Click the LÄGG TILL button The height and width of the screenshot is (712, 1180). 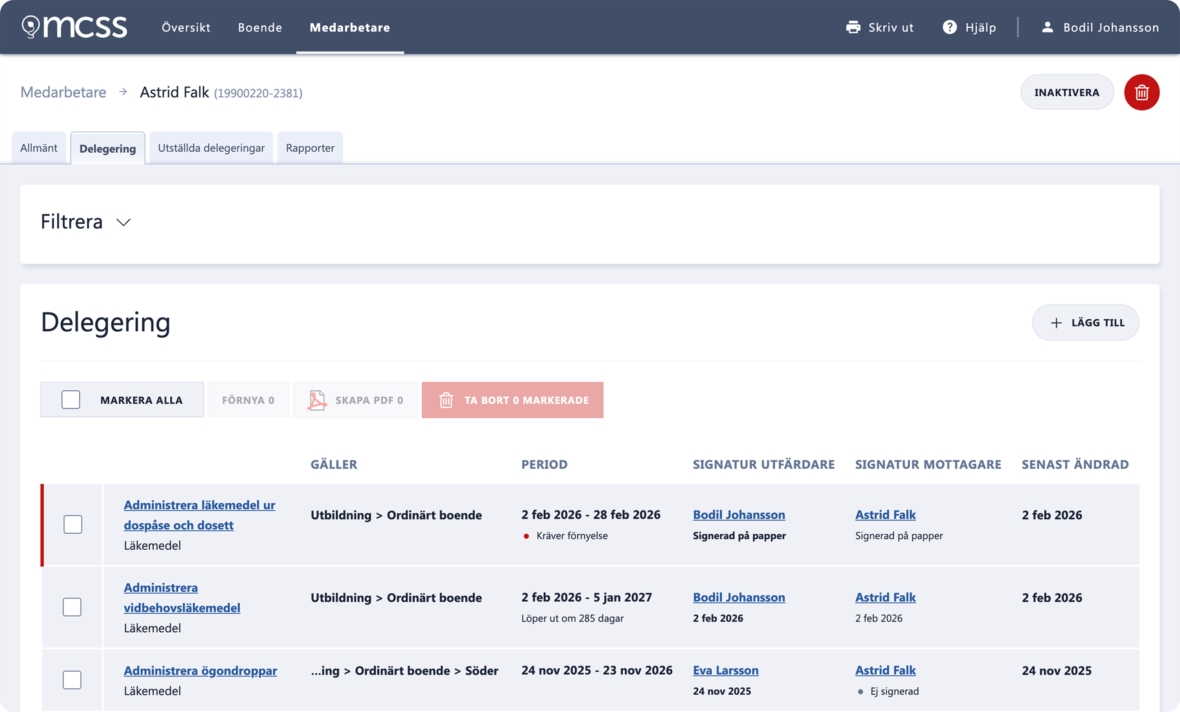[1086, 323]
